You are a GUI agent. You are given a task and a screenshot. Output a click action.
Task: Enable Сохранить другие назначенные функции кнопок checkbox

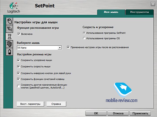pos(19,86)
